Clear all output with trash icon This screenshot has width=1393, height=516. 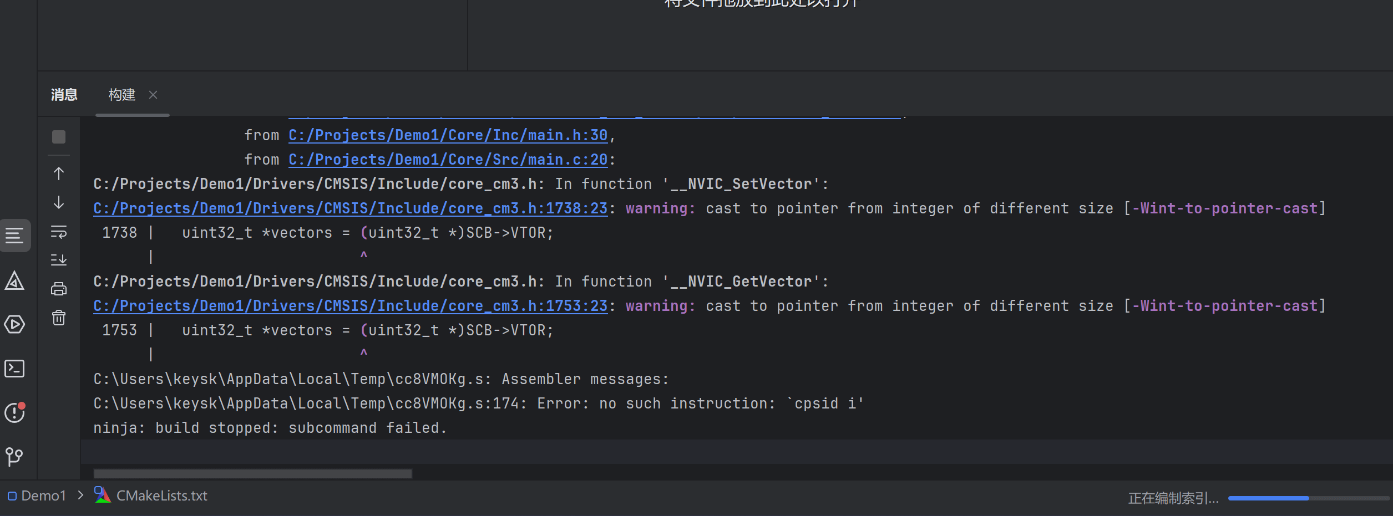coord(59,318)
